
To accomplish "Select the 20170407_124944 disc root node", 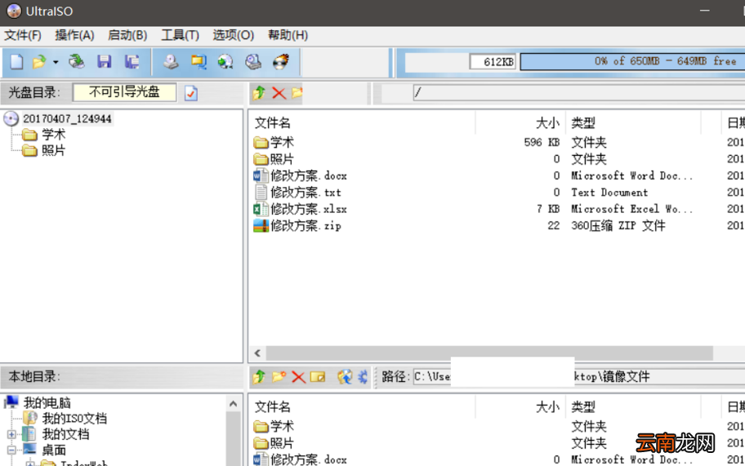I will (x=67, y=118).
